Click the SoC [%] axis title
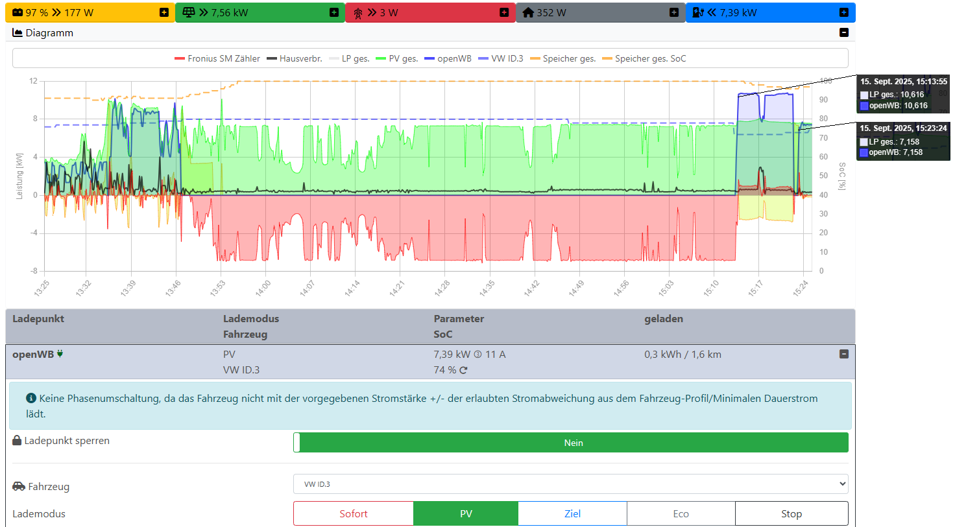This screenshot has height=527, width=955. tap(842, 176)
